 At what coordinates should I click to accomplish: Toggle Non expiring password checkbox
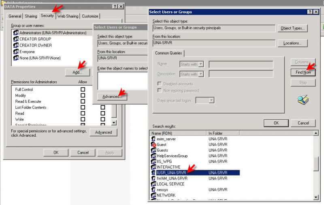click(x=159, y=90)
